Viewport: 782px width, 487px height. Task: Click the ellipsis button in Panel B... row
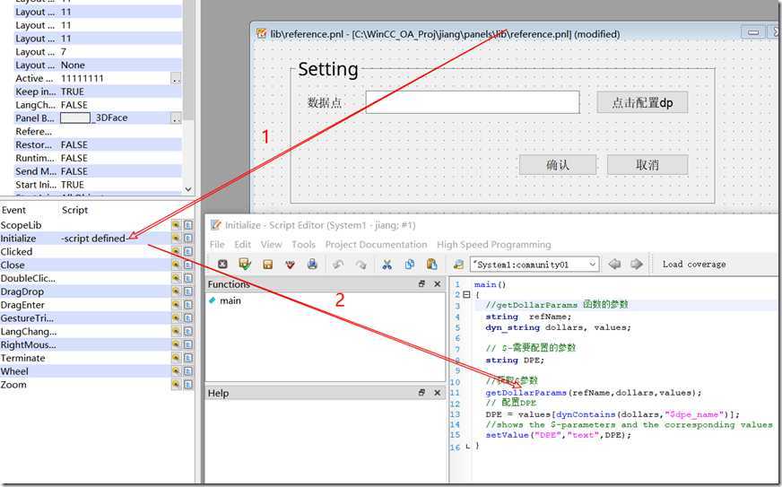(176, 118)
